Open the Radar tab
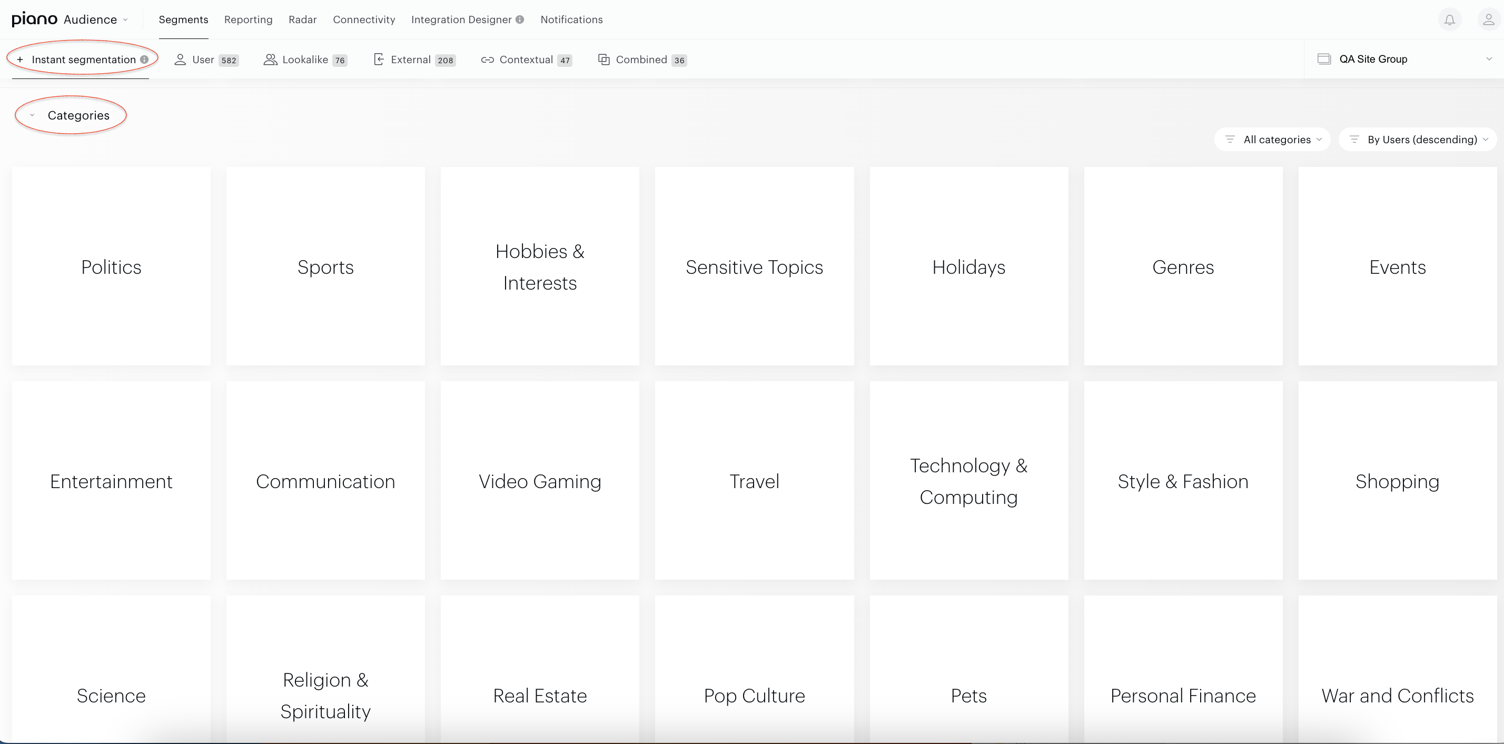Image resolution: width=1504 pixels, height=744 pixels. tap(302, 19)
